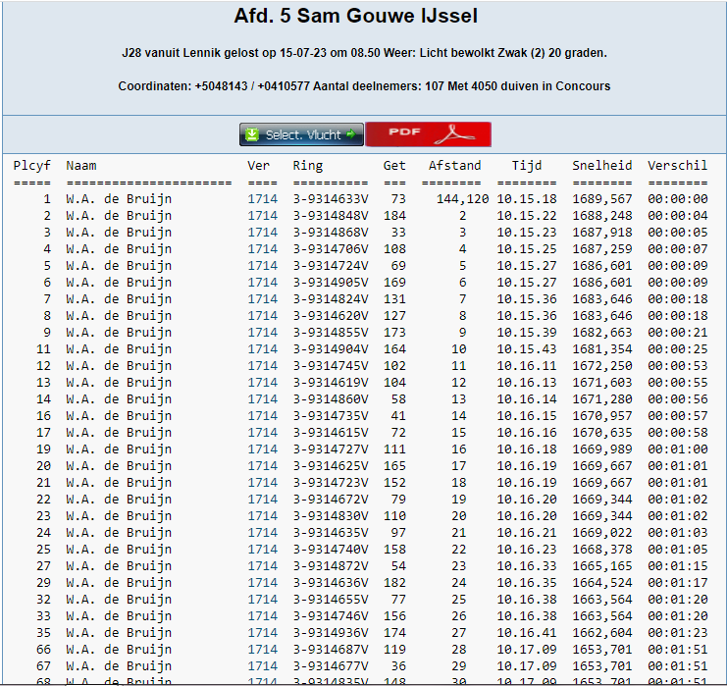Open Ver 1714 link for ring 3-9314824V
This screenshot has width=727, height=686.
[262, 299]
